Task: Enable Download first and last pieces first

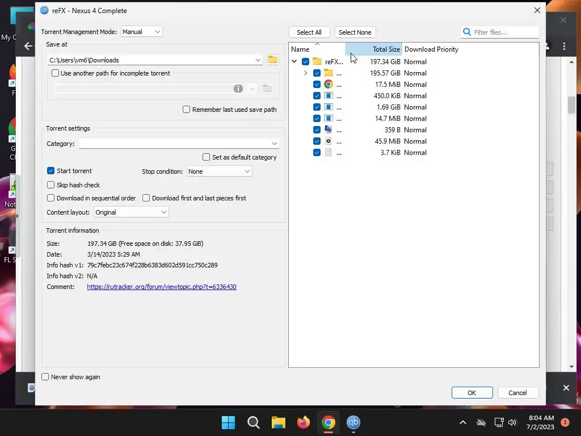Action: click(x=146, y=198)
